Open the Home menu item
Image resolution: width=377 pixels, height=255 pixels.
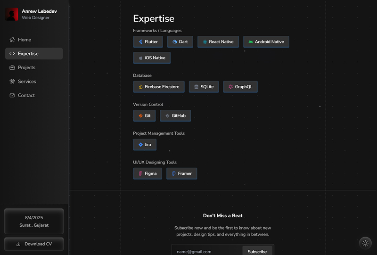(x=34, y=40)
